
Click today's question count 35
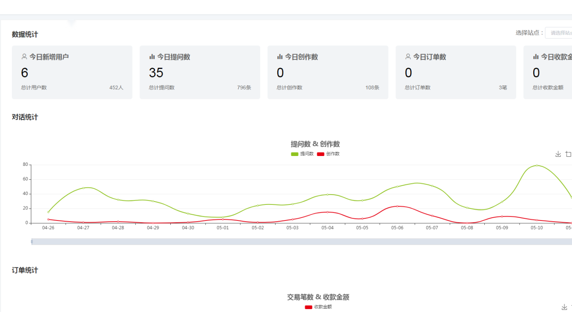[x=156, y=73]
